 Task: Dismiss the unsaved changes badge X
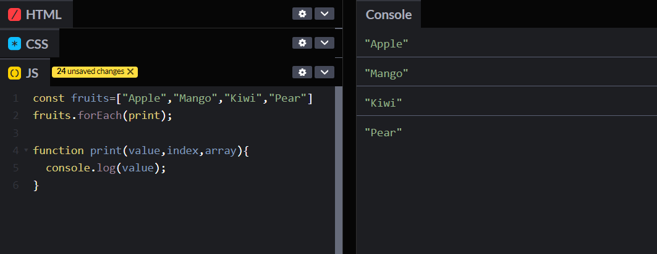click(x=130, y=72)
